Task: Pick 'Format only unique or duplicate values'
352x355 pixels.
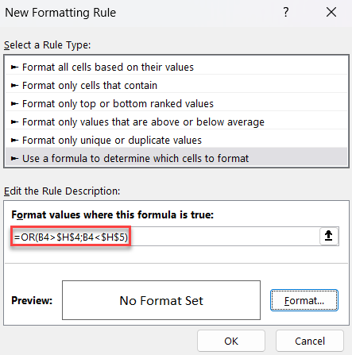Action: tap(176, 141)
